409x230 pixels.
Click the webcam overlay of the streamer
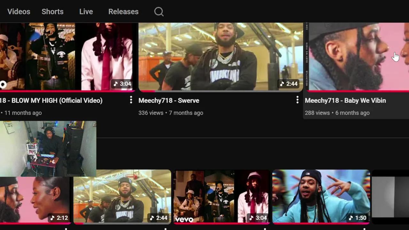click(48, 149)
